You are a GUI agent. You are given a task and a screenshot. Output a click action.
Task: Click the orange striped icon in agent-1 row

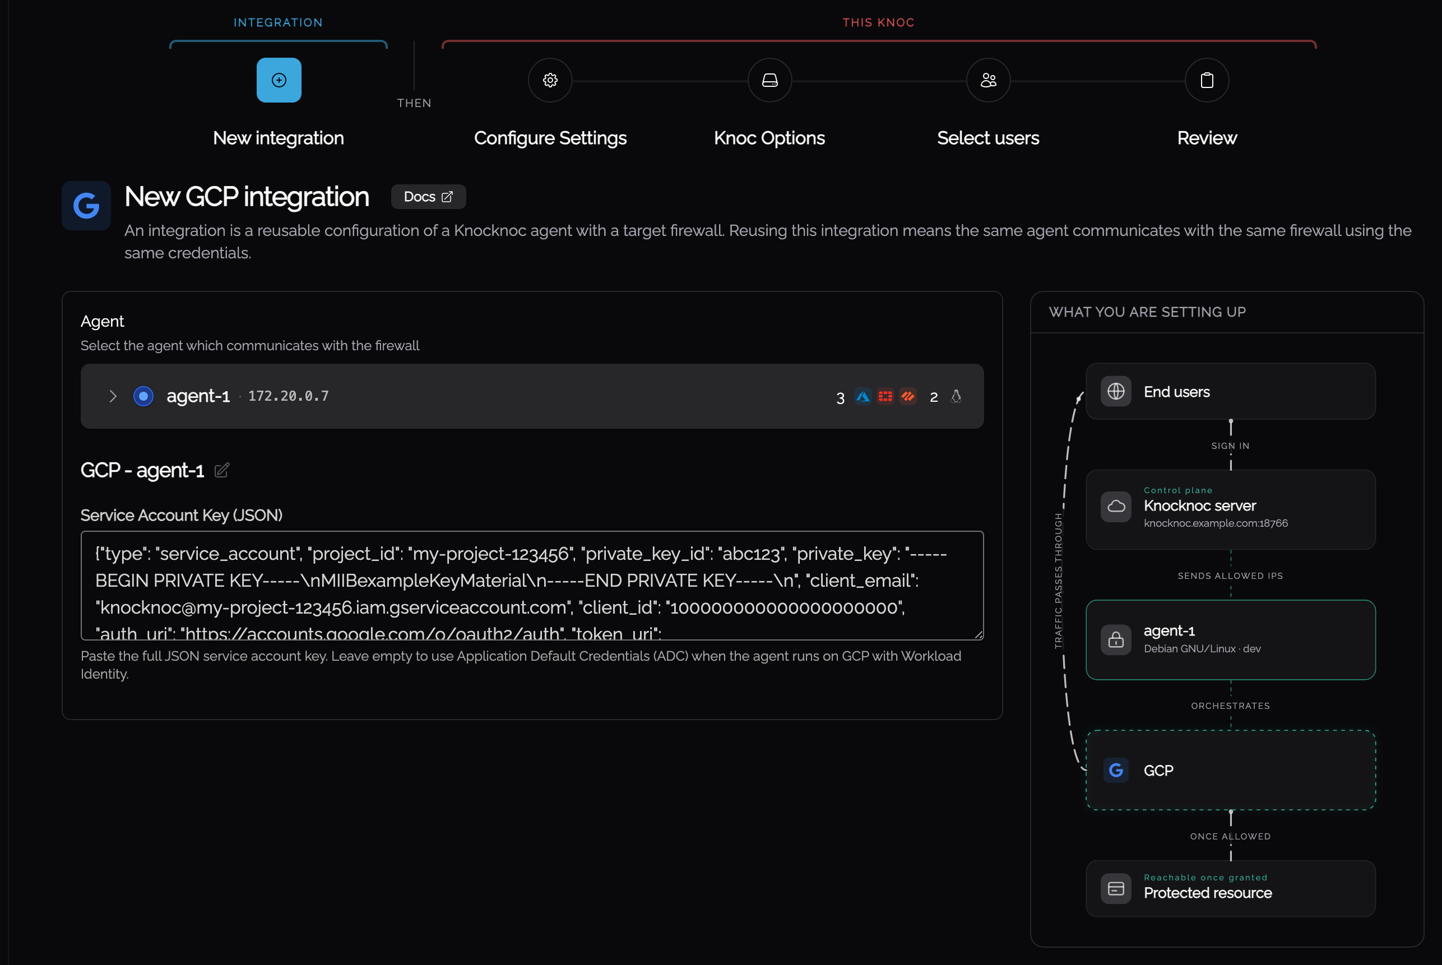coord(908,397)
